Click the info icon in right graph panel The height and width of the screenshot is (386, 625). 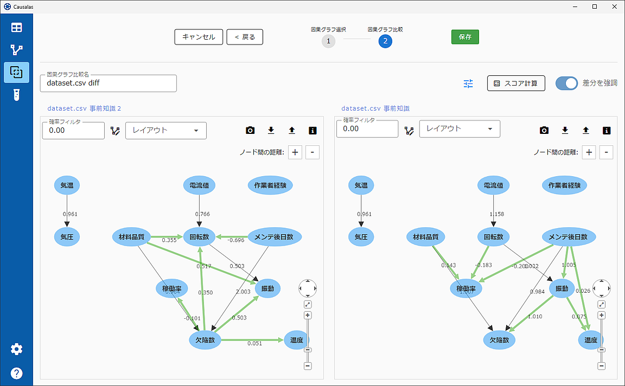tap(607, 130)
